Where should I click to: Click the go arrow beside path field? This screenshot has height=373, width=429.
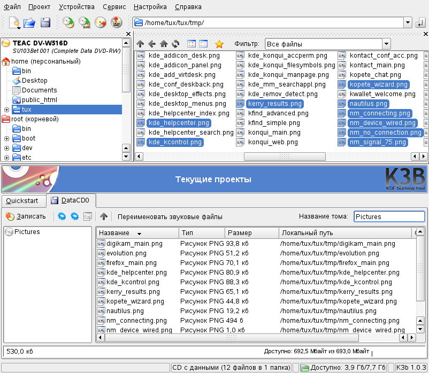pyautogui.click(x=420, y=22)
